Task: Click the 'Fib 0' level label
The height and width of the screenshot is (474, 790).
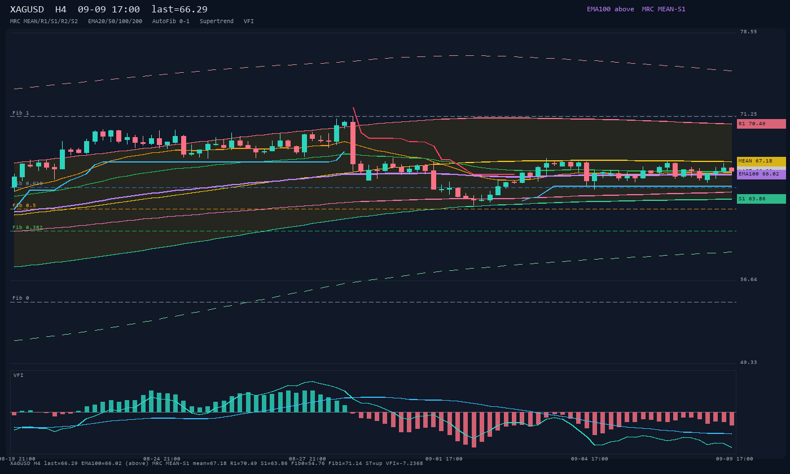Action: coord(21,298)
